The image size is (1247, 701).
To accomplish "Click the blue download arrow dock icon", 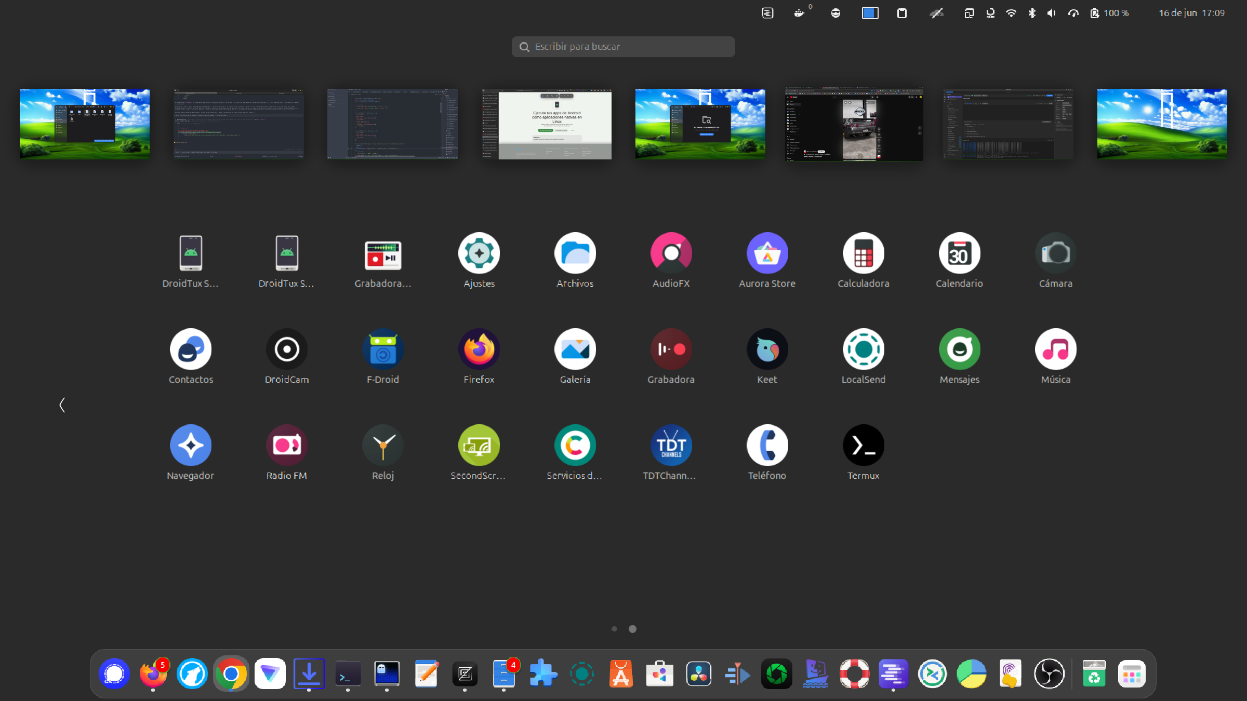I will point(309,674).
